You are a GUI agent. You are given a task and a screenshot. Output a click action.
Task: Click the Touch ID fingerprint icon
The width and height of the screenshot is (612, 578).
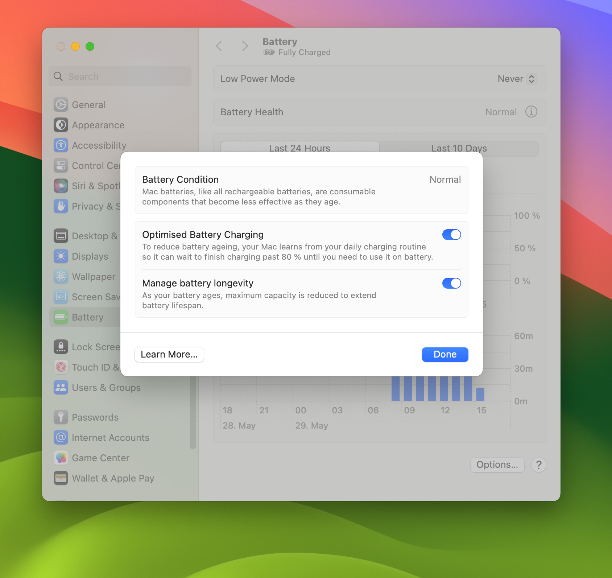point(61,367)
